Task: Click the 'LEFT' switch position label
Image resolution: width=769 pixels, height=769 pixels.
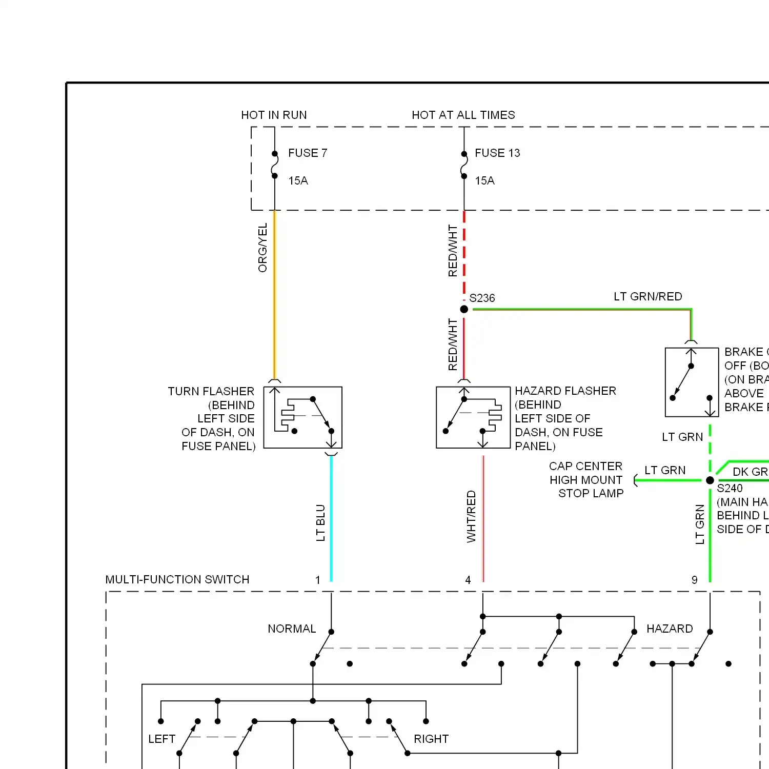Action: click(x=162, y=739)
